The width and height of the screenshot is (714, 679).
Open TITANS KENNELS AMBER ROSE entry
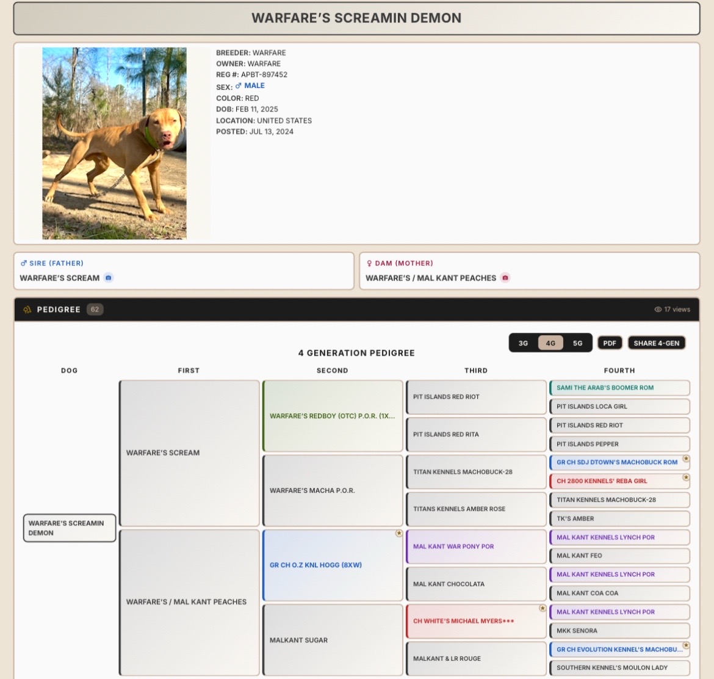coord(476,509)
